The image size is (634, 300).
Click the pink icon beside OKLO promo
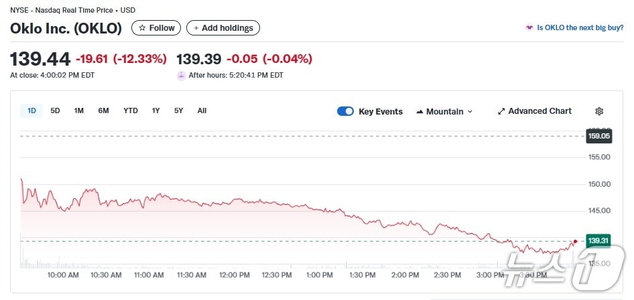529,28
